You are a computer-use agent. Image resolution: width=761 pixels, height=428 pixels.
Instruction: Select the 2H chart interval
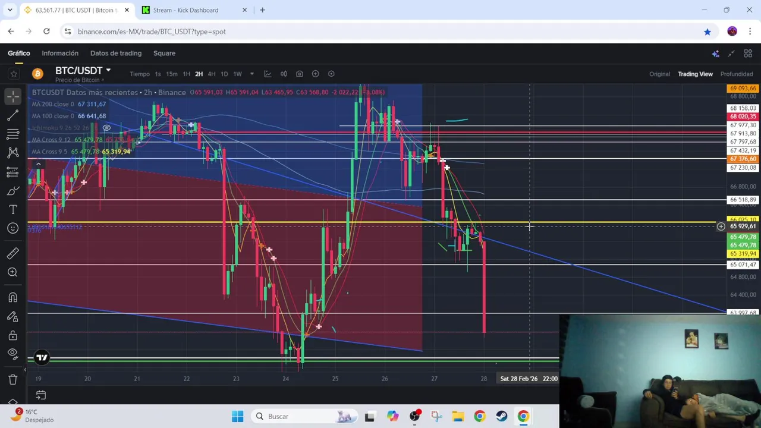(x=199, y=74)
